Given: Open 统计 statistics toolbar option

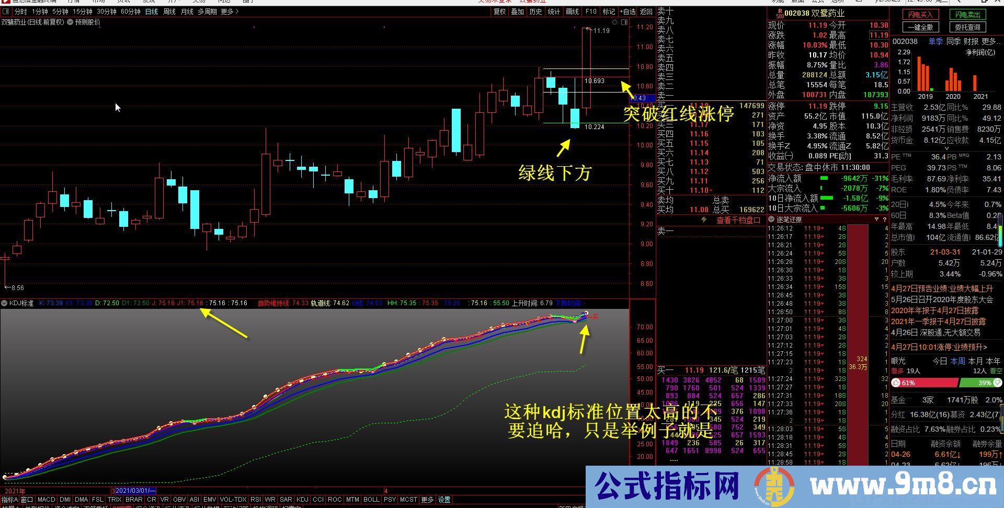Looking at the screenshot, I should point(554,11).
